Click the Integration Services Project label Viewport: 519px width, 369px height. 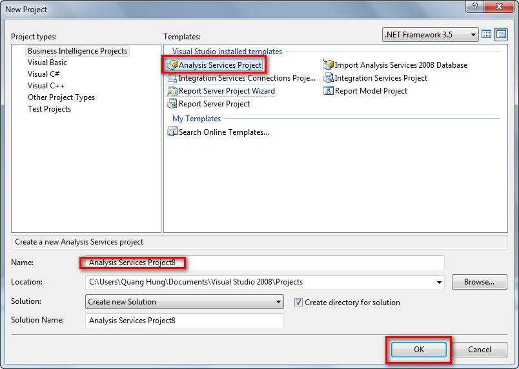click(381, 78)
